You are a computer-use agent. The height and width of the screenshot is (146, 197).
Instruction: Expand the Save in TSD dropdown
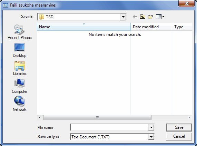click(123, 17)
